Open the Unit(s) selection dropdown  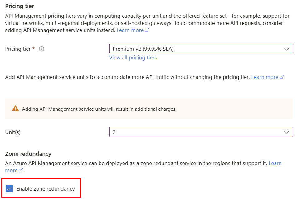(201, 132)
